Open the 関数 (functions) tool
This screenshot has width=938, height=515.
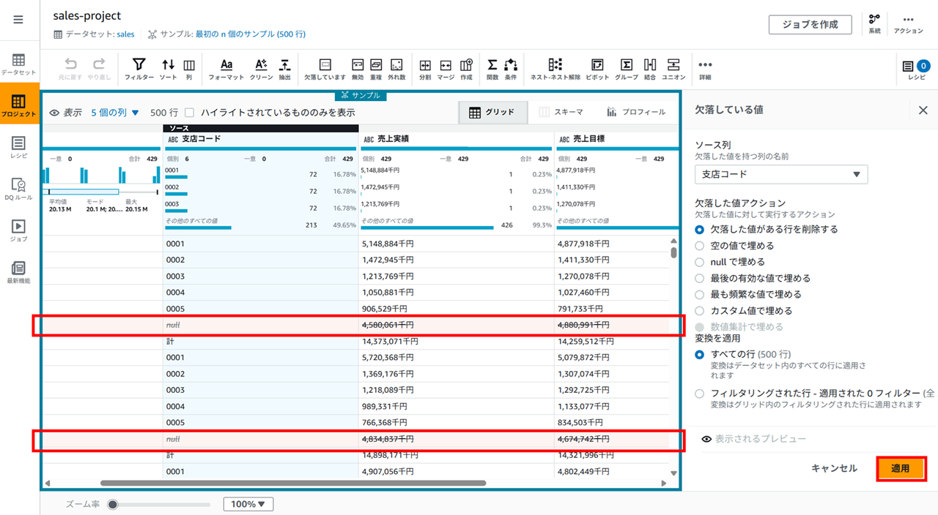click(492, 69)
